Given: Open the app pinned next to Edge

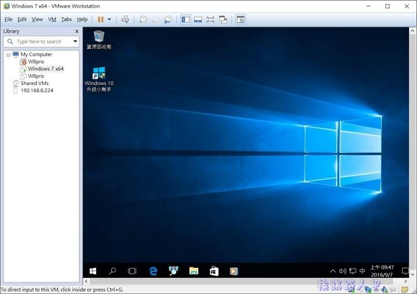Looking at the screenshot, I should point(173,271).
